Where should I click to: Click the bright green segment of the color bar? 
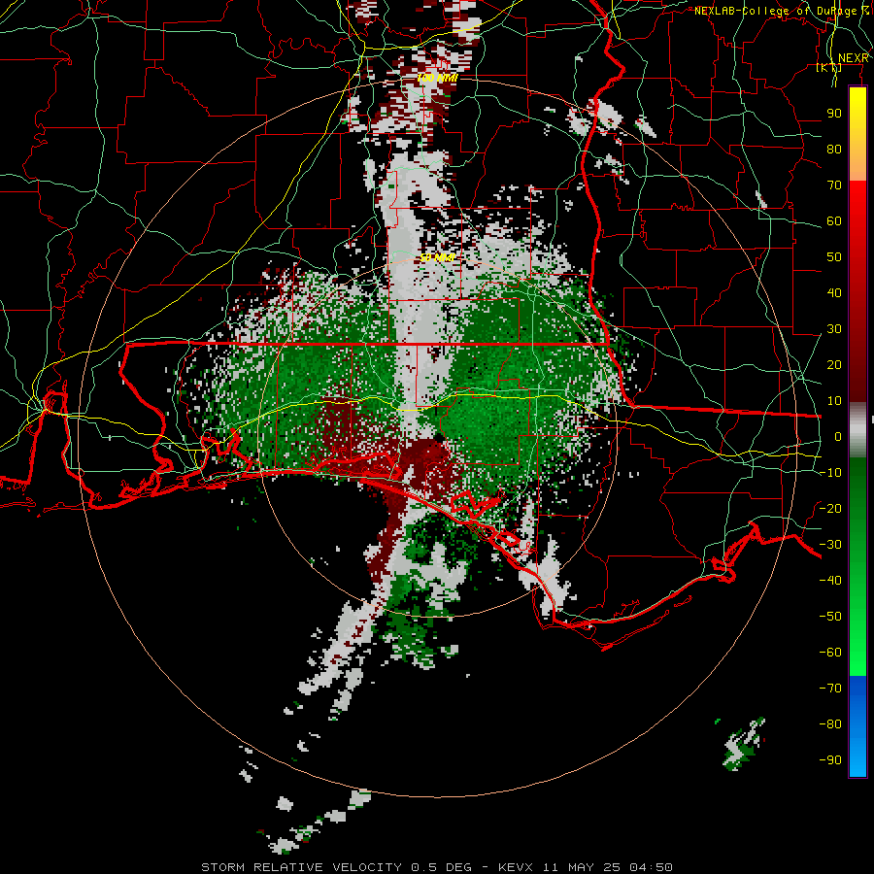(x=857, y=641)
